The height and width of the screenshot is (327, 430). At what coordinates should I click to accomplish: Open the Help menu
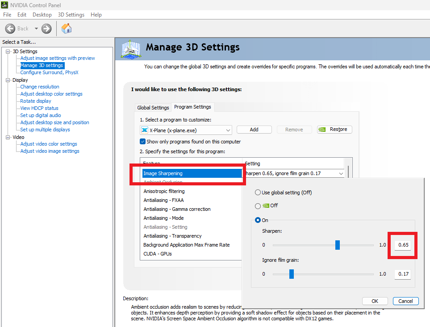point(96,15)
